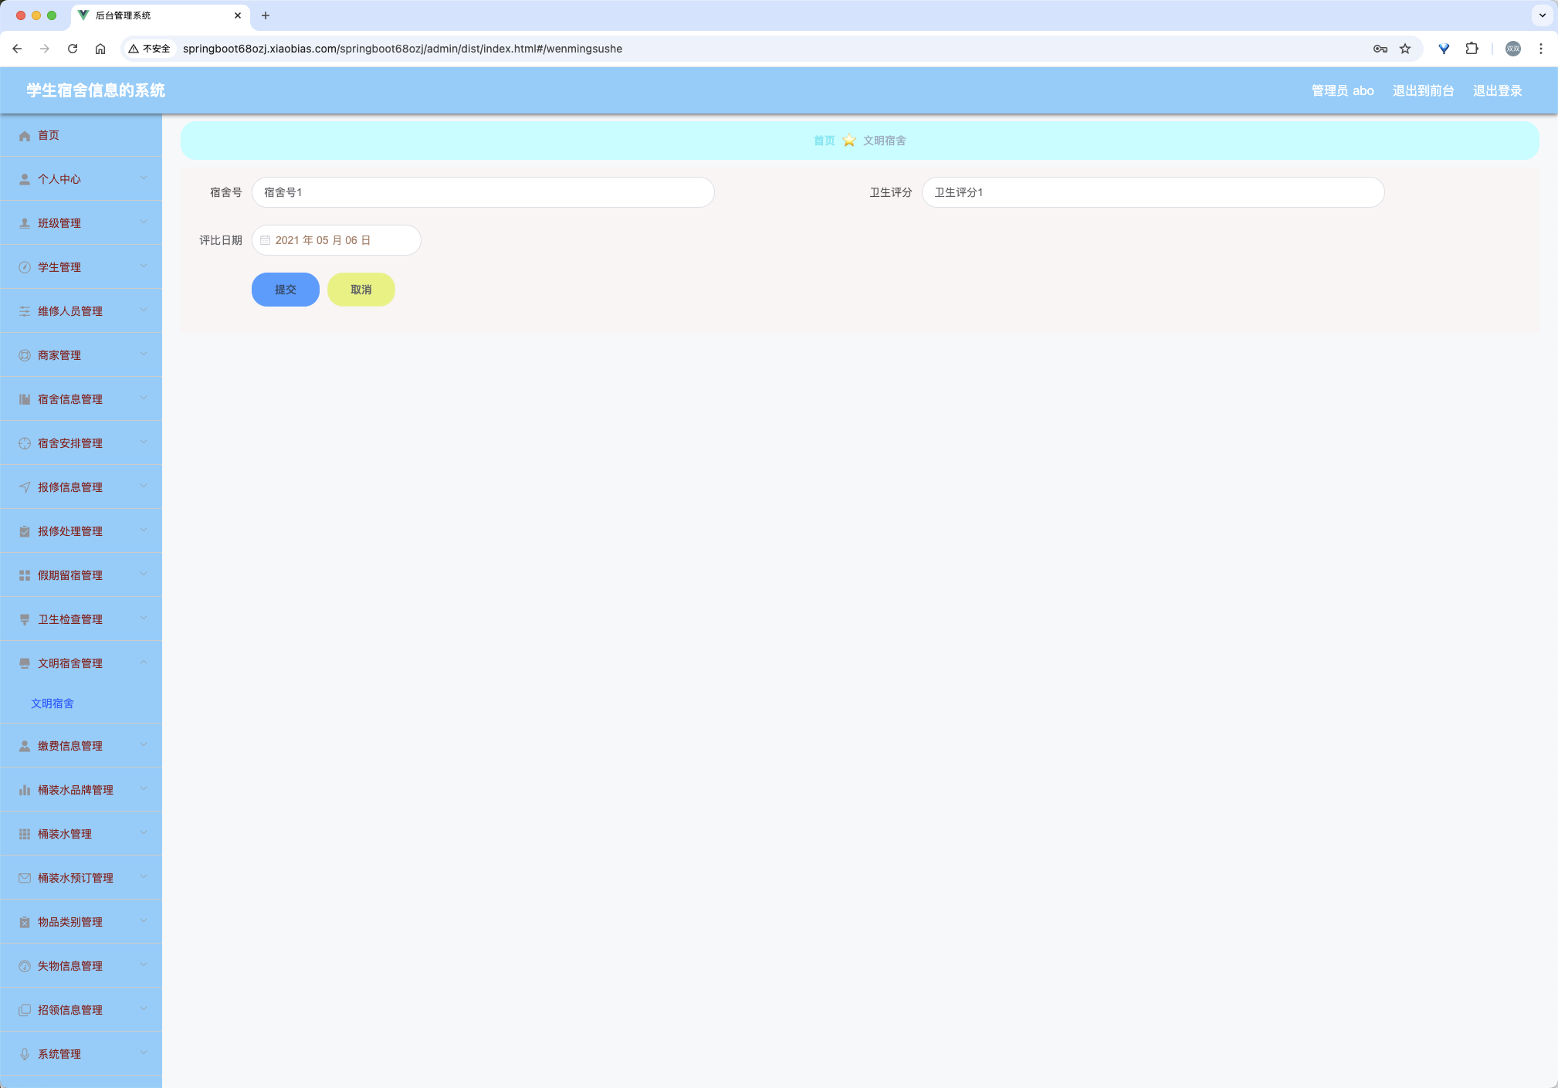The image size is (1558, 1088).
Task: Click the blue 提交 button
Action: click(286, 290)
